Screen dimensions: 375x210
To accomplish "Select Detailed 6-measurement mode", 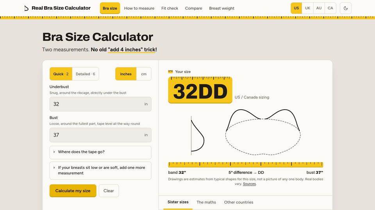I will [86, 74].
